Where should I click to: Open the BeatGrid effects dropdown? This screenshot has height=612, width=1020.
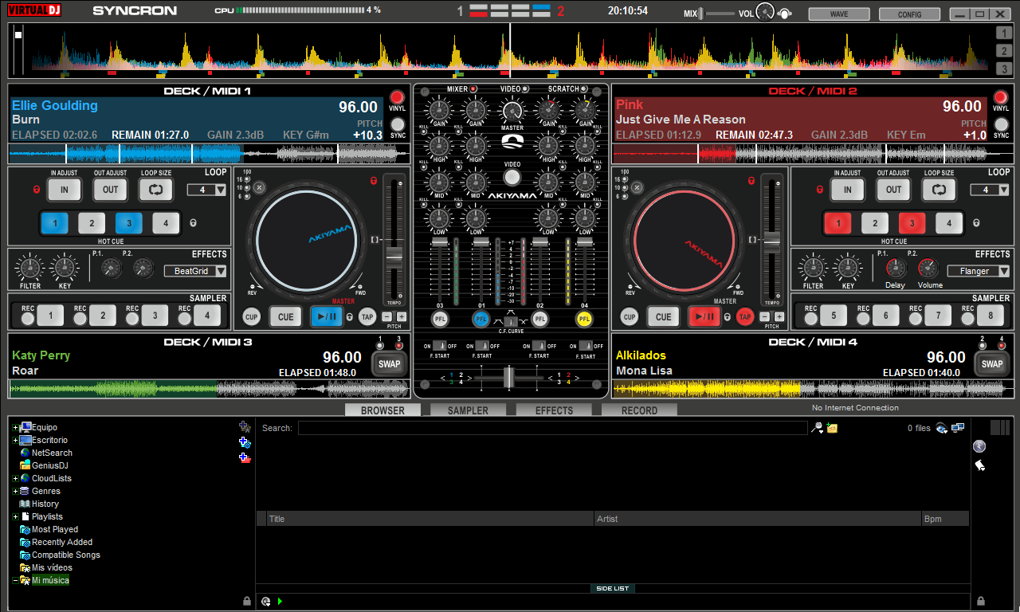pos(195,271)
